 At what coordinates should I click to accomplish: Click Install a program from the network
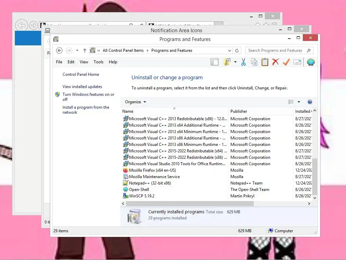[86, 110]
